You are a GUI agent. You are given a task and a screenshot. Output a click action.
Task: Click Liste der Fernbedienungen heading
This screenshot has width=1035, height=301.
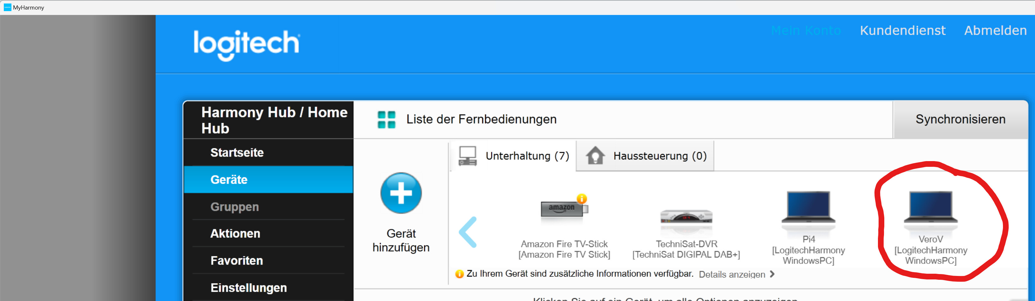pyautogui.click(x=481, y=119)
